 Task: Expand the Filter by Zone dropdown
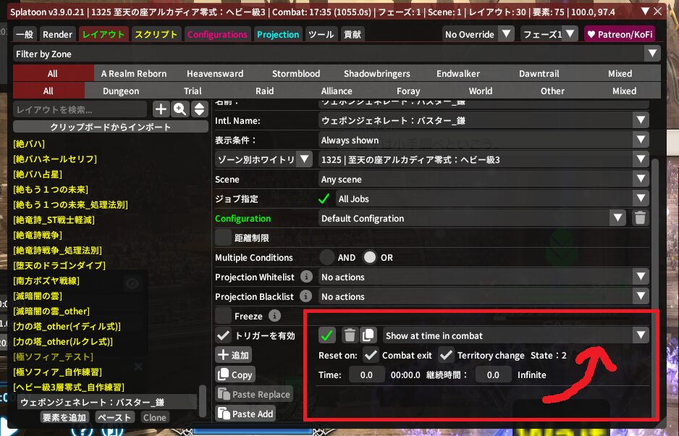click(x=337, y=54)
